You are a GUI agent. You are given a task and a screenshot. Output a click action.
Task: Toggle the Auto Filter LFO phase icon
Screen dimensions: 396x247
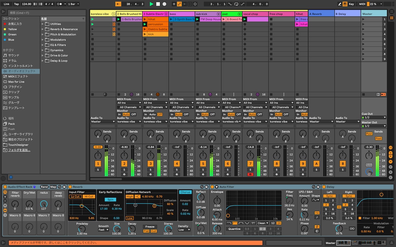point(317,227)
